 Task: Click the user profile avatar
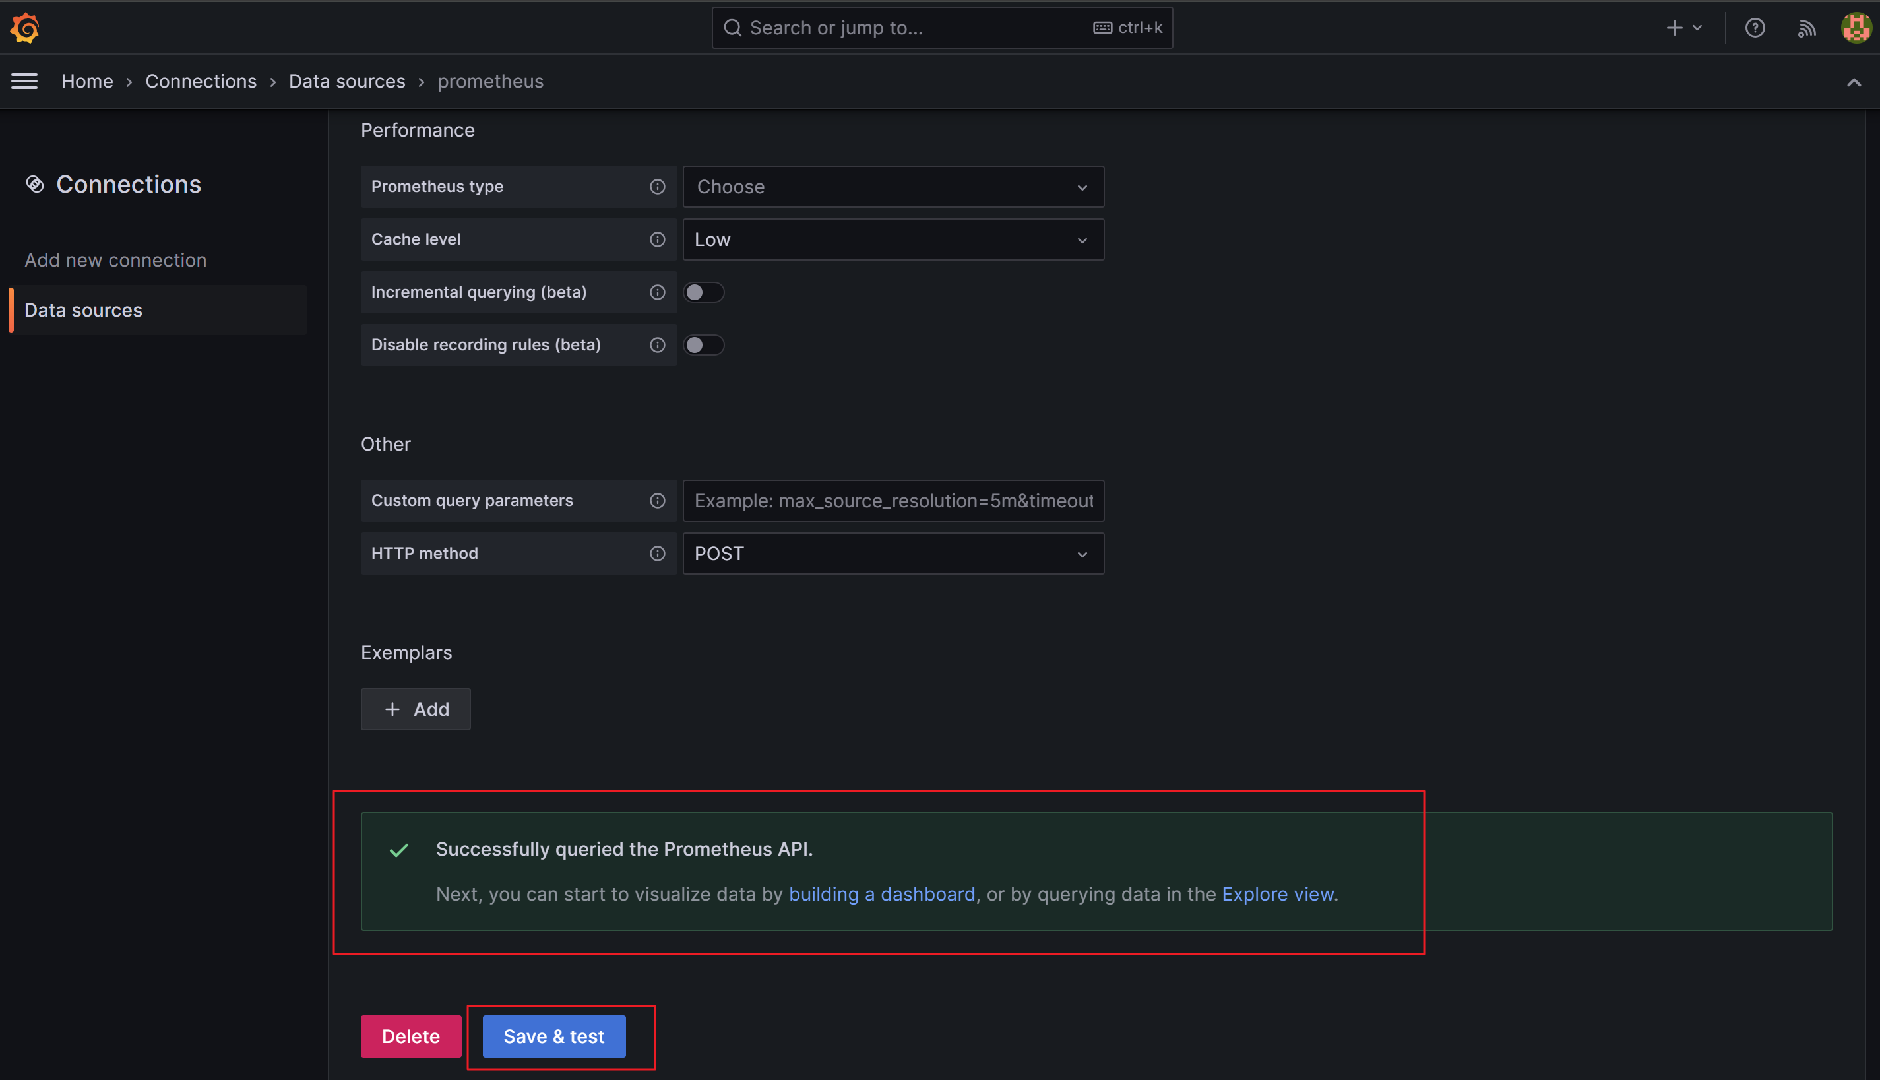pos(1856,28)
